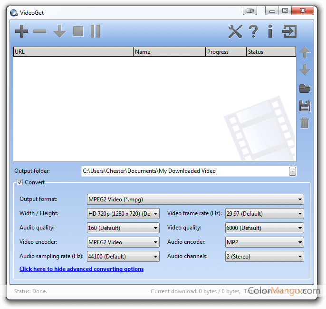Start download with the down-arrow toolbar icon
Screen dimensions: 326x309
click(x=60, y=31)
